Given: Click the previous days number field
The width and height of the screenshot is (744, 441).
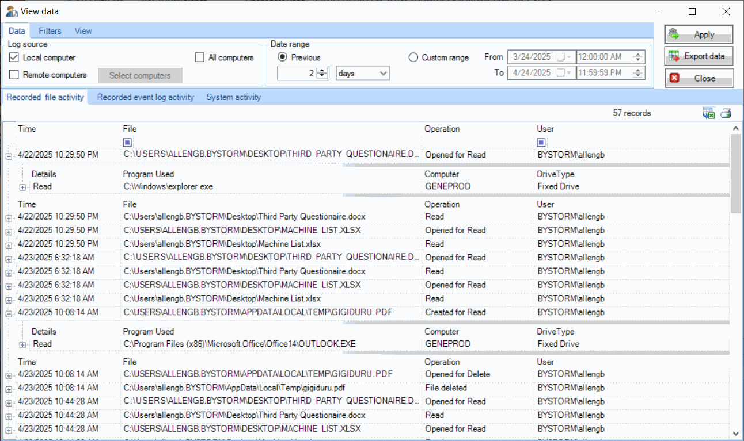Looking at the screenshot, I should click(x=297, y=73).
